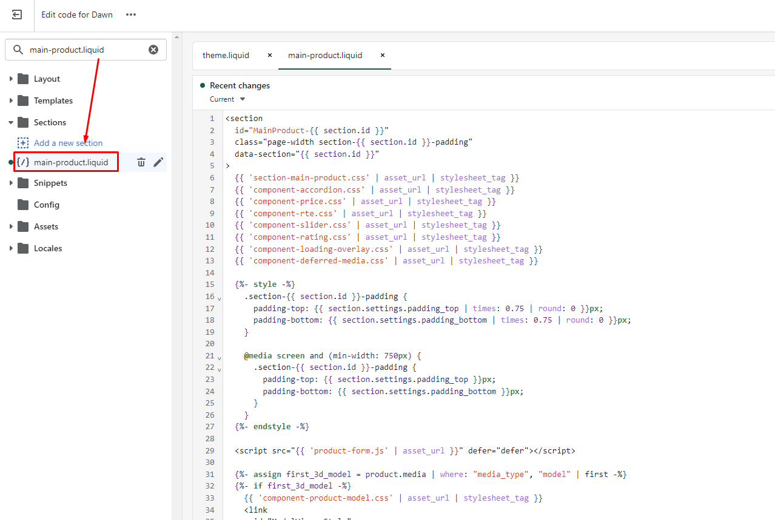
Task: Click 'data-section' attribute on line 4
Action: click(x=263, y=154)
